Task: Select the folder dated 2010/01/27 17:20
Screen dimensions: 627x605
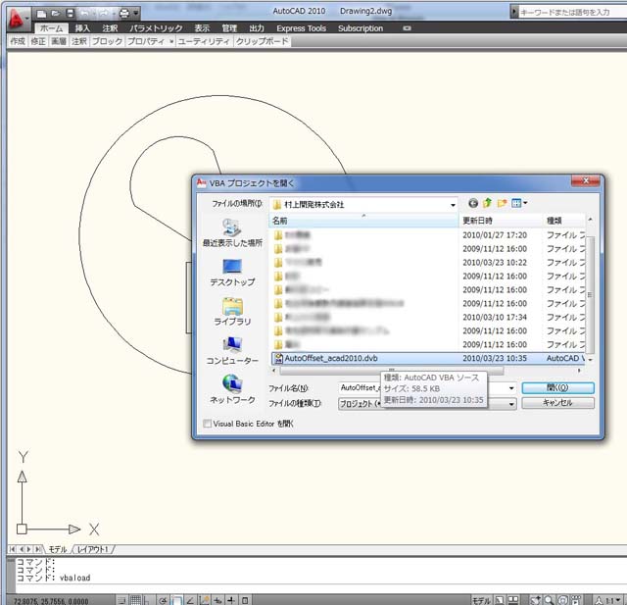Action: pyautogui.click(x=428, y=235)
